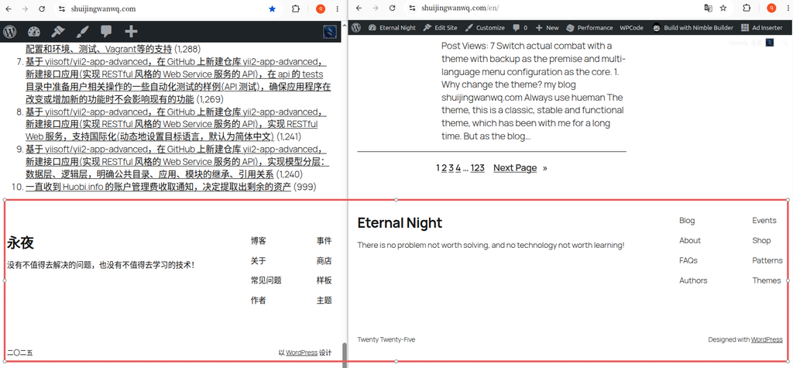Viewport: 793px width, 368px height.
Task: Open the comments count item showing 0
Action: (520, 28)
